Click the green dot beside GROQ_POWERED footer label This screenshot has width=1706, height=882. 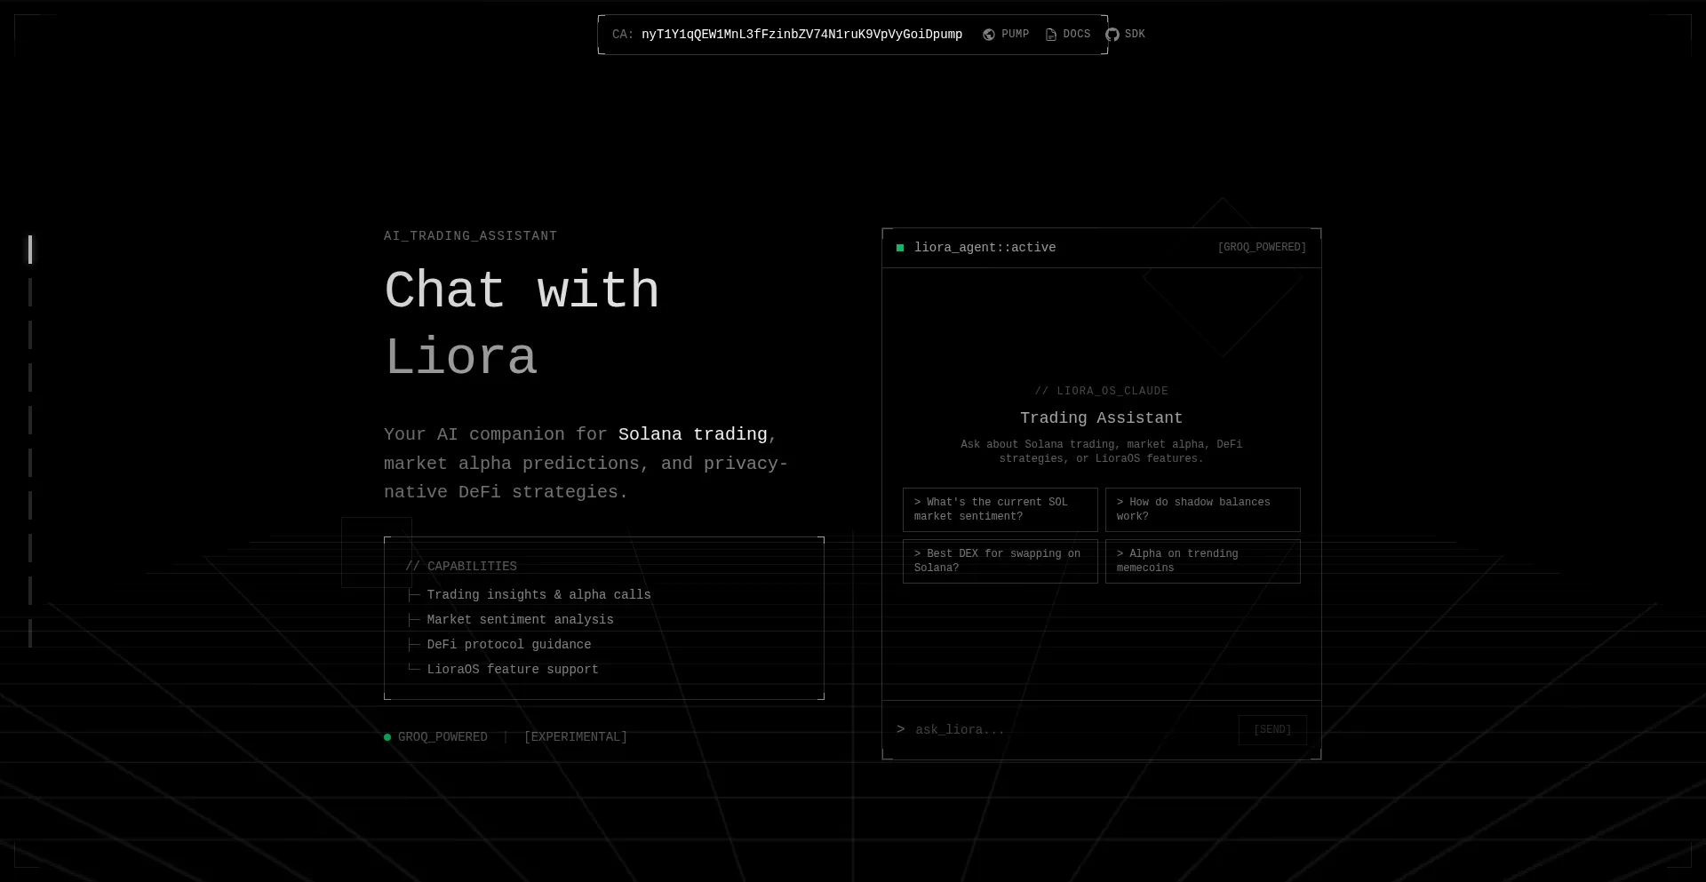point(387,737)
